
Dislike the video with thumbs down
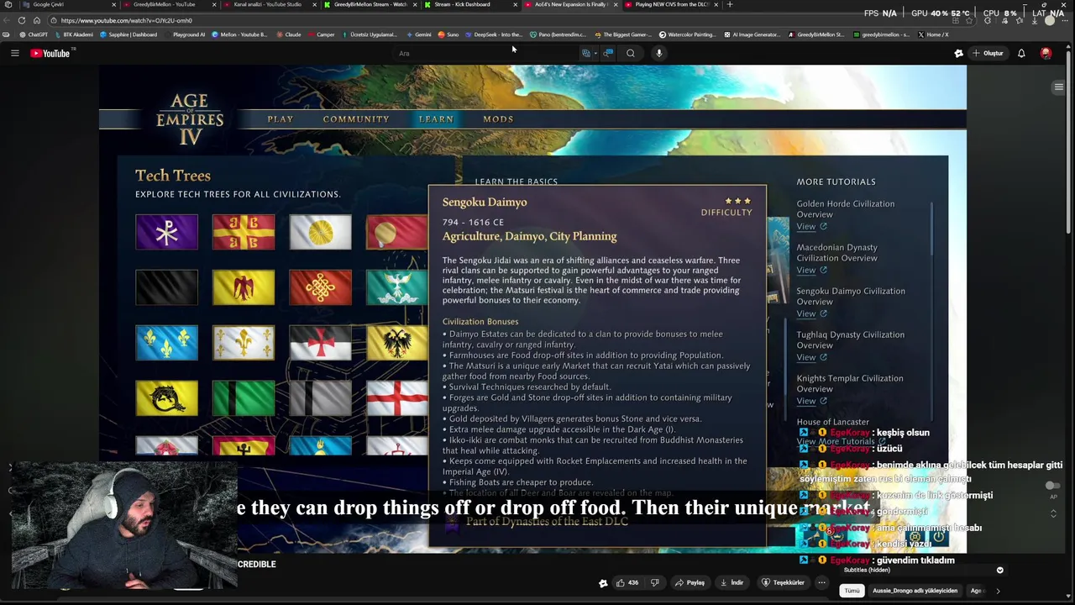(x=655, y=582)
